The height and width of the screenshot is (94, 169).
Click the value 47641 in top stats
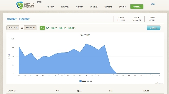(x=152, y=20)
